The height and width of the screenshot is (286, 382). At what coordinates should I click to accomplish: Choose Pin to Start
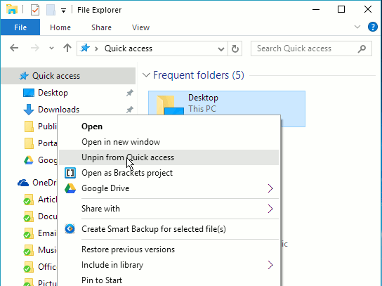pos(169,280)
